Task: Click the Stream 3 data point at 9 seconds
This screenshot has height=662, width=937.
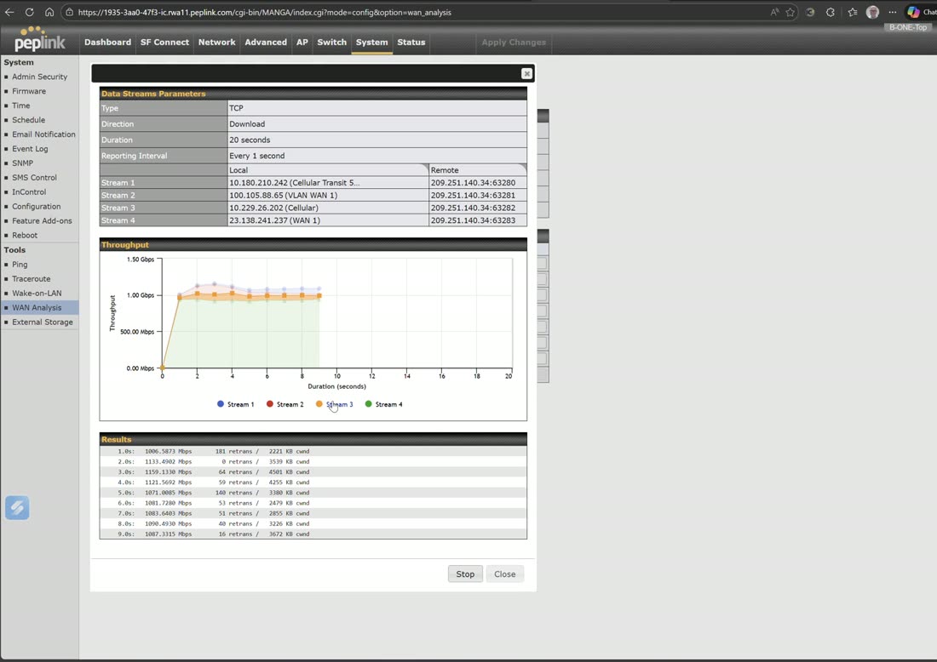Action: pos(319,295)
